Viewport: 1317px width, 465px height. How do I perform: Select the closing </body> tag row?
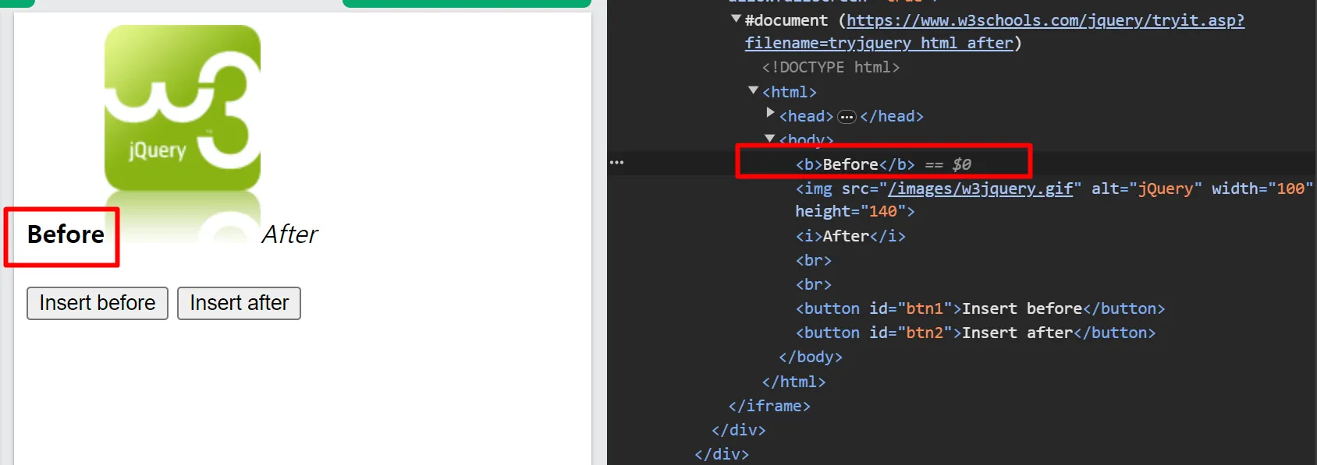[811, 357]
